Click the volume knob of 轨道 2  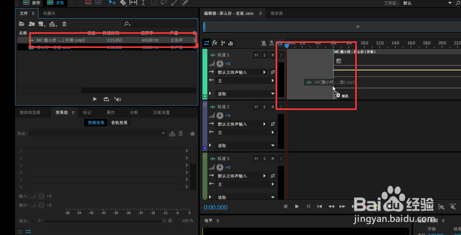[x=220, y=115]
